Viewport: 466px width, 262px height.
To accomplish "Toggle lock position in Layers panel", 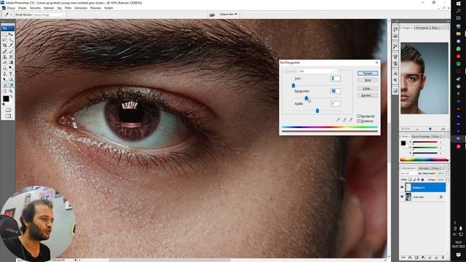I will [x=418, y=180].
